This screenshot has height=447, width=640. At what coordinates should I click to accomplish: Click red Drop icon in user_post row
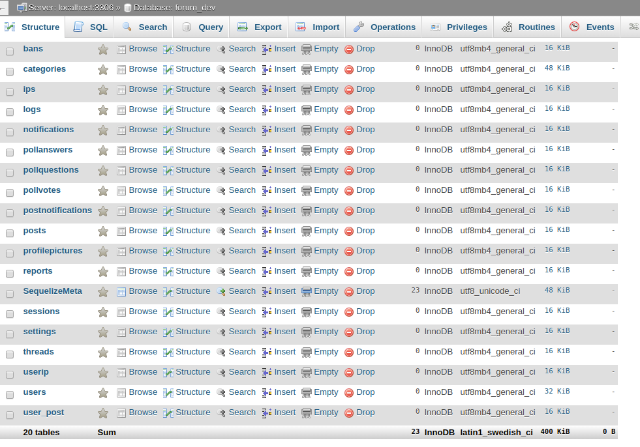pos(349,413)
